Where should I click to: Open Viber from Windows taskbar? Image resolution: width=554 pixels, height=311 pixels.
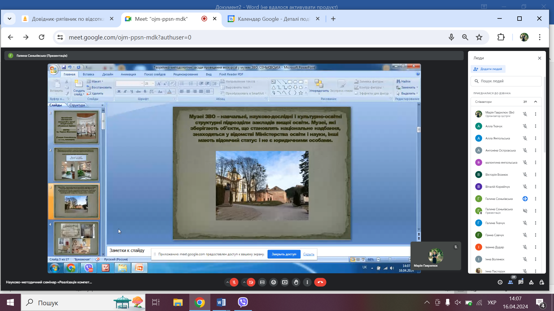(243, 302)
